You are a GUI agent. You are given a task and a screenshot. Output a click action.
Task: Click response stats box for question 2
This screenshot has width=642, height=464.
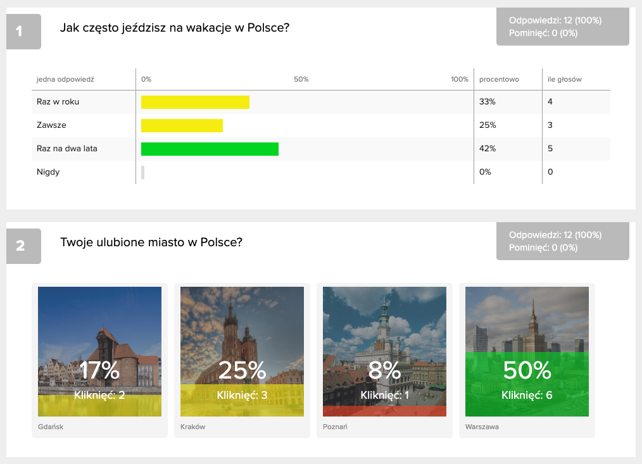pos(562,241)
